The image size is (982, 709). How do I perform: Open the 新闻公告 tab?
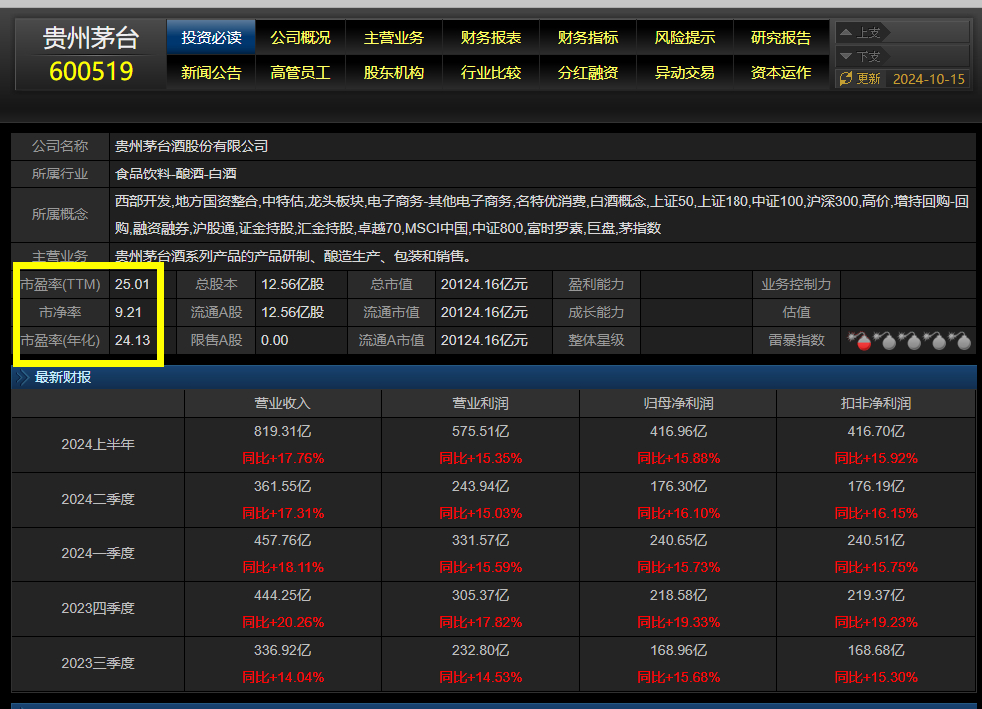coord(211,73)
